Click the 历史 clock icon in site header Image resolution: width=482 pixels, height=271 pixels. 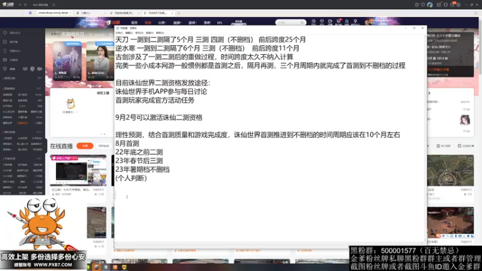(x=313, y=22)
